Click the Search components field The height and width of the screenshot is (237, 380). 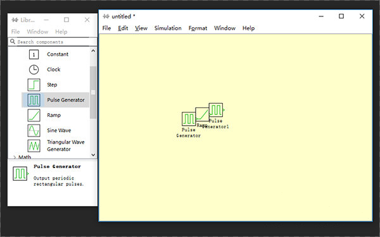tap(53, 42)
